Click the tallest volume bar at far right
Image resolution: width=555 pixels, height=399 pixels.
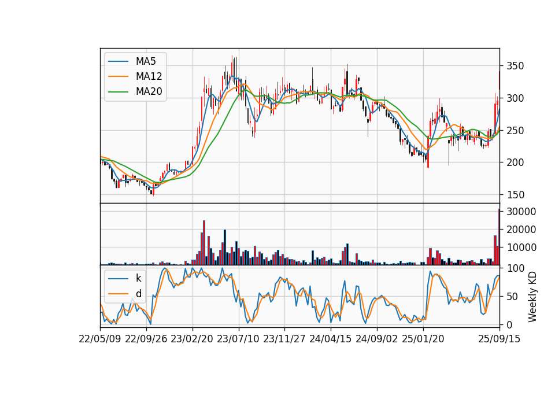coord(499,237)
